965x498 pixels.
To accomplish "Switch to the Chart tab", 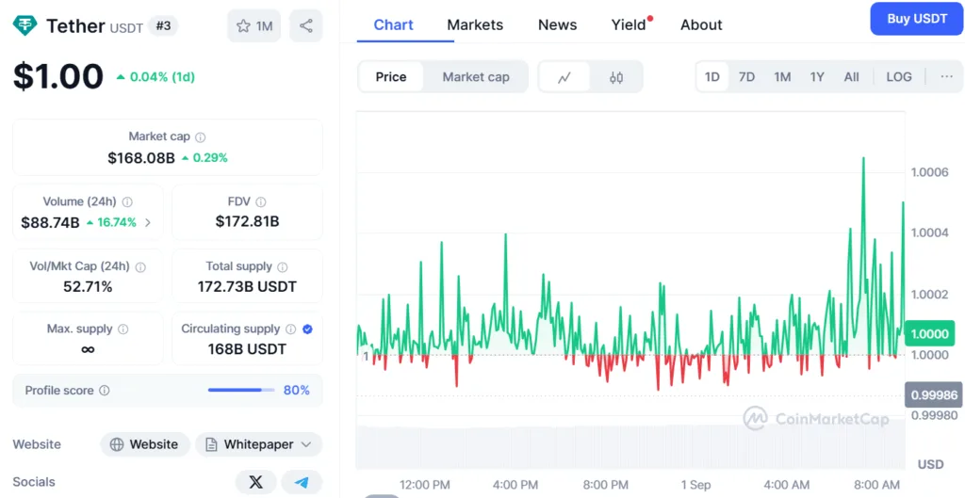I will pyautogui.click(x=393, y=24).
